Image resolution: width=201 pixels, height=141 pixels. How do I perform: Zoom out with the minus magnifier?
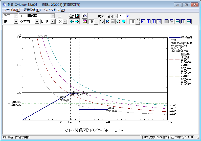tap(124, 22)
